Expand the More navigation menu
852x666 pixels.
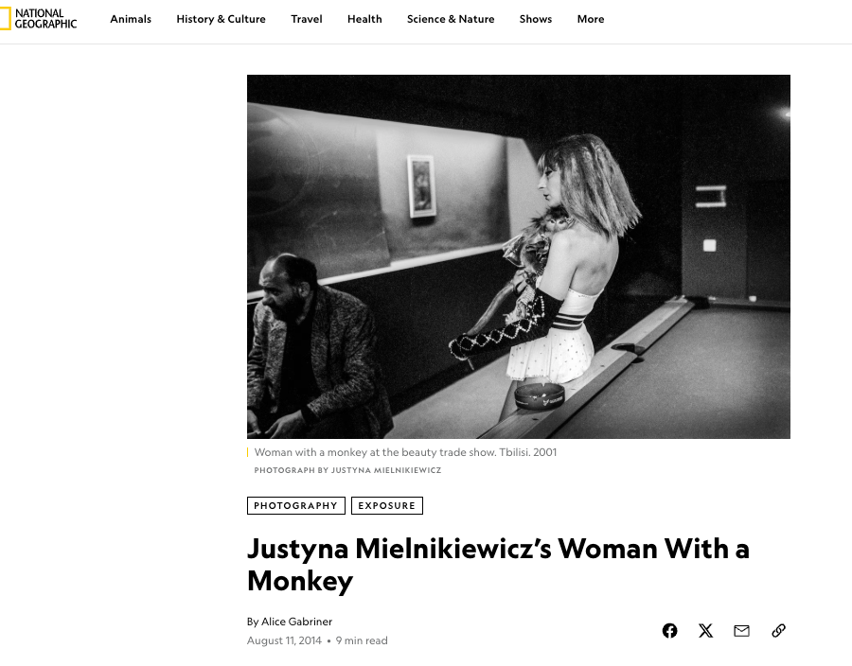591,19
